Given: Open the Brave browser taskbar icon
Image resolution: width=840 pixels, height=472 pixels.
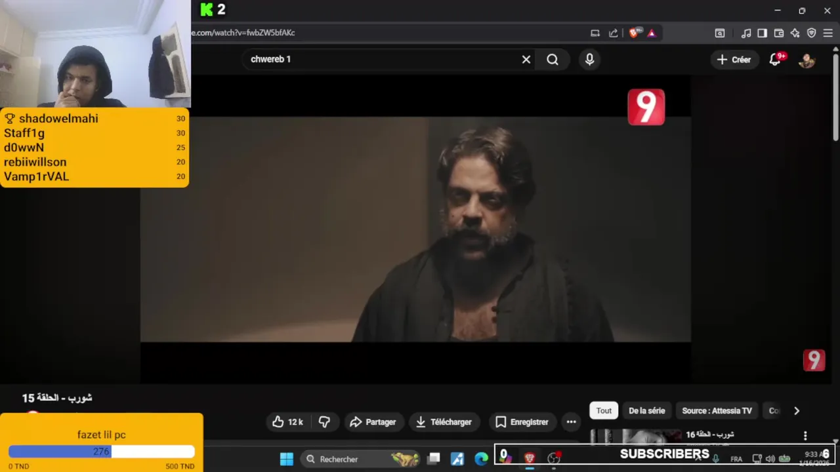Looking at the screenshot, I should pyautogui.click(x=530, y=459).
